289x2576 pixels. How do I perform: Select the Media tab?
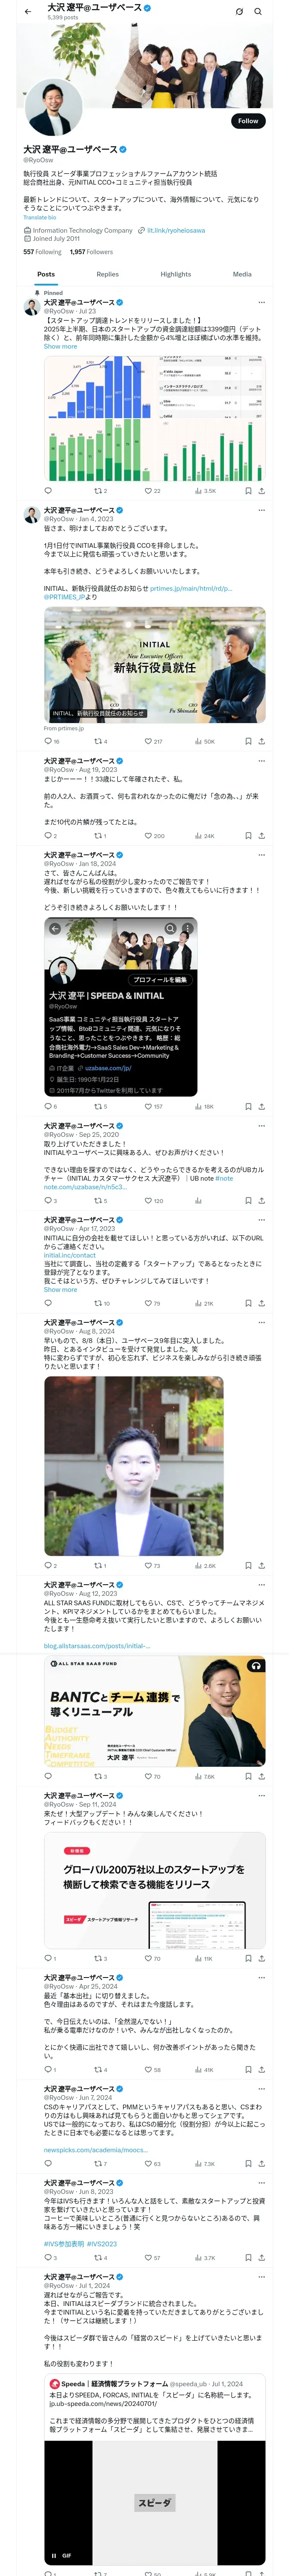point(242,274)
